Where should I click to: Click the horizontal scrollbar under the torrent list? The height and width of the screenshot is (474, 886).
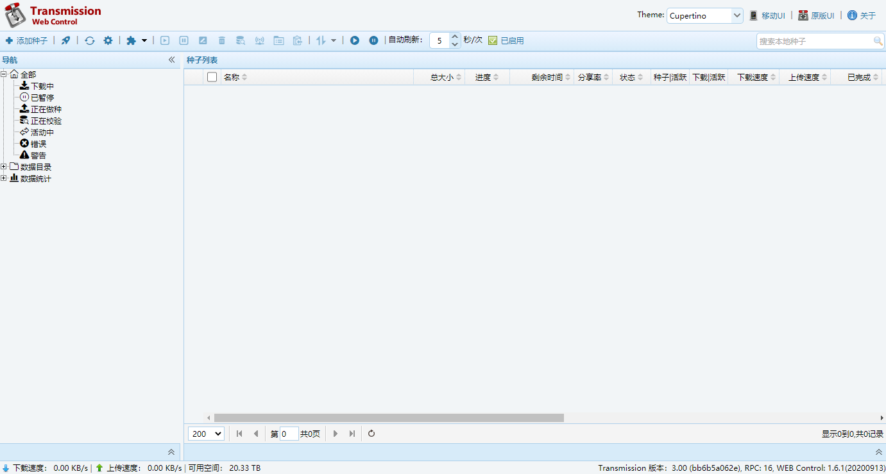pos(389,418)
